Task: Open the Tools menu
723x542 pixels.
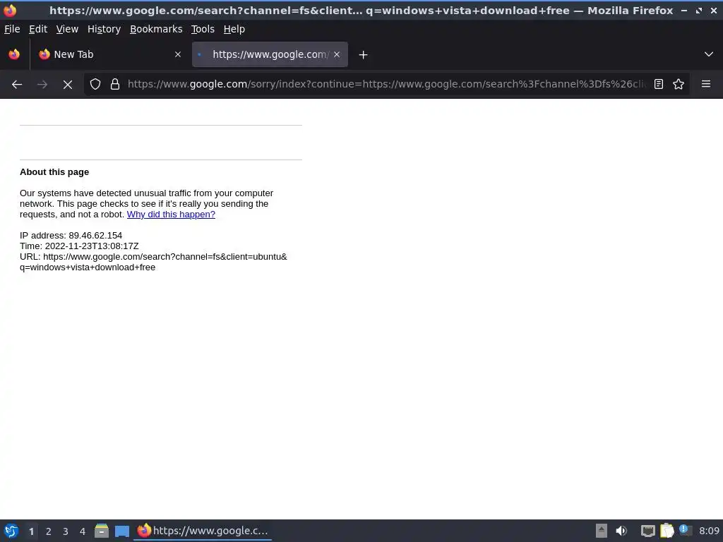Action: pyautogui.click(x=203, y=29)
